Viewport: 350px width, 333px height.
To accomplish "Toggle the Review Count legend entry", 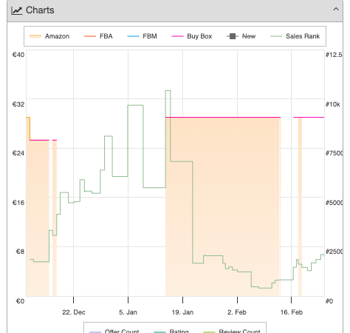I will 232,331.
